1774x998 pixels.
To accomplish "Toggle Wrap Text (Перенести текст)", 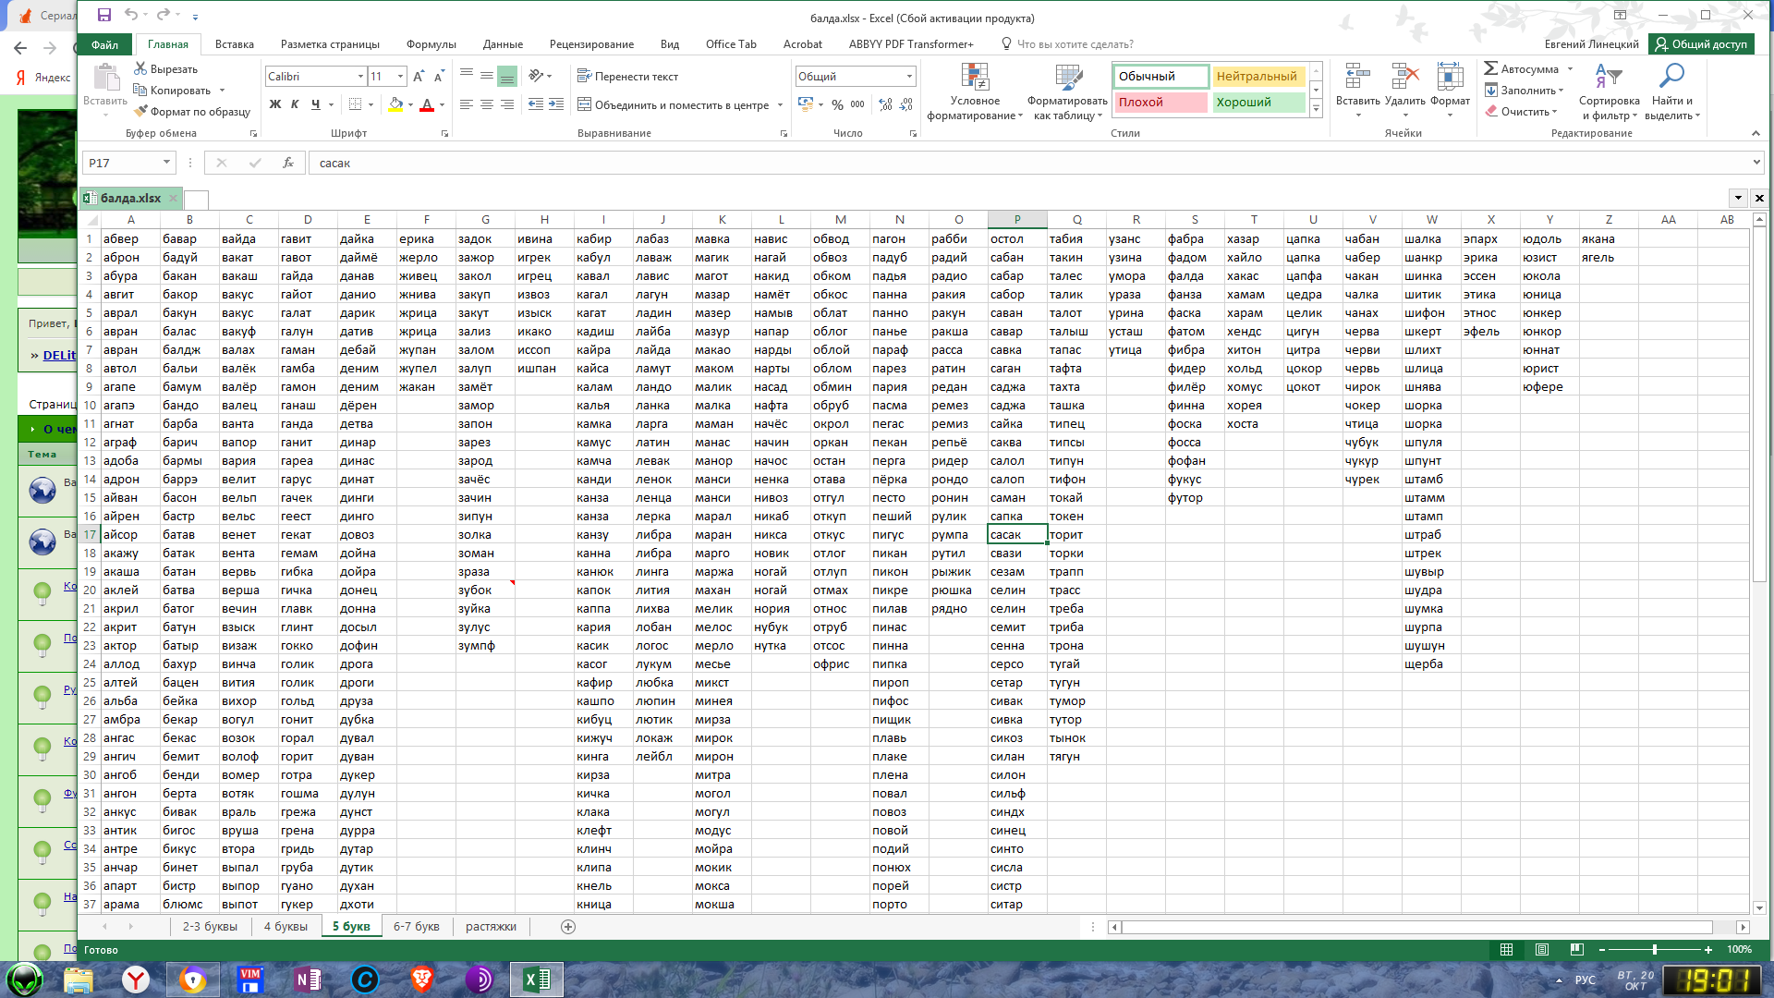I will [x=628, y=77].
